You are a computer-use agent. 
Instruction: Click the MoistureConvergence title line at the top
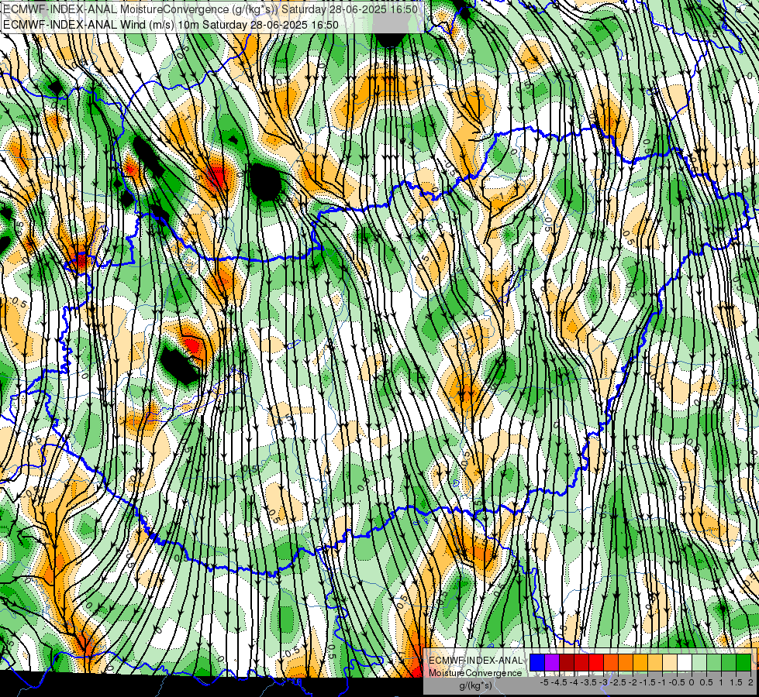pyautogui.click(x=210, y=9)
